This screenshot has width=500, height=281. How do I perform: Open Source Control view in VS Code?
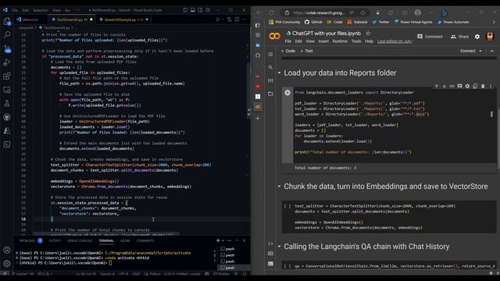tap(7, 48)
